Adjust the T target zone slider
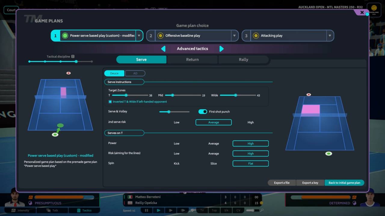The height and width of the screenshot is (216, 385). click(130, 95)
